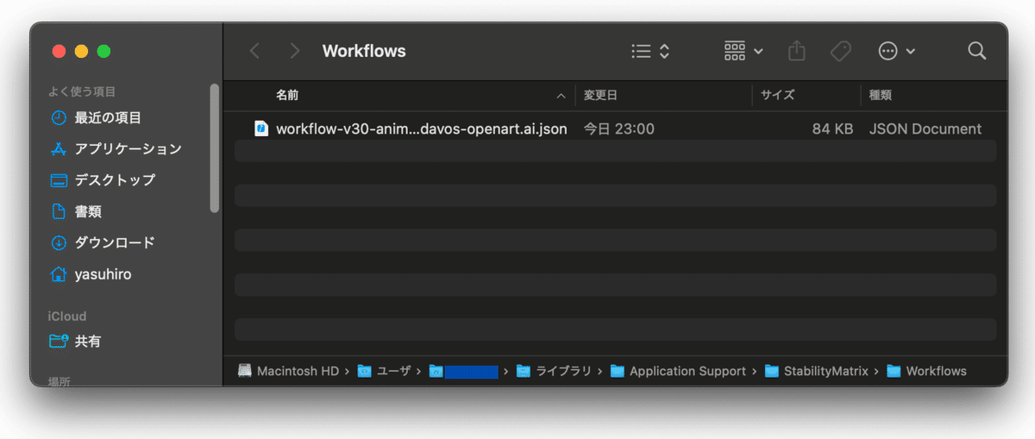The height and width of the screenshot is (439, 1035).
Task: Click ライブラリ in the path bar
Action: click(x=554, y=371)
